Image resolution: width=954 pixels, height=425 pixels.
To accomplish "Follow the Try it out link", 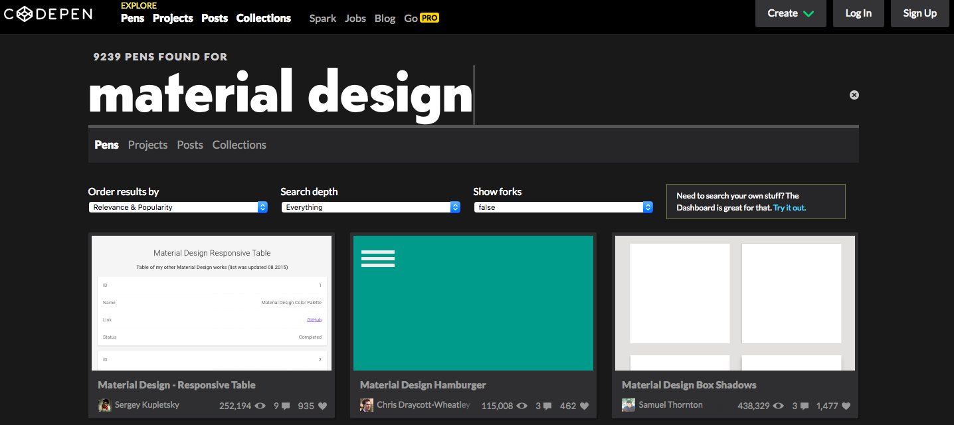I will point(789,207).
